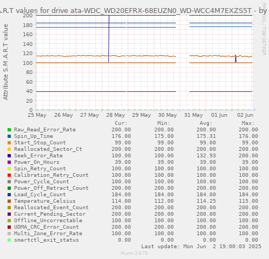Screen dimensions: 269x259
Task: Select the smartctl_exit_status legend label
Action: point(47,240)
